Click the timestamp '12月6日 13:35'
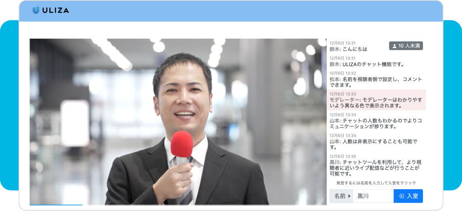The width and height of the screenshot is (462, 211). [x=343, y=156]
